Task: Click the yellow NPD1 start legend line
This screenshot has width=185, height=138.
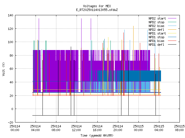Action: [172, 33]
